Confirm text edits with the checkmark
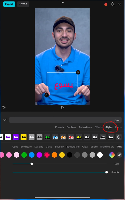The image size is (125, 200). (5, 120)
